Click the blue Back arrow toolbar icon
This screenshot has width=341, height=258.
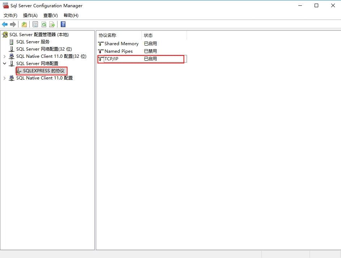point(5,25)
